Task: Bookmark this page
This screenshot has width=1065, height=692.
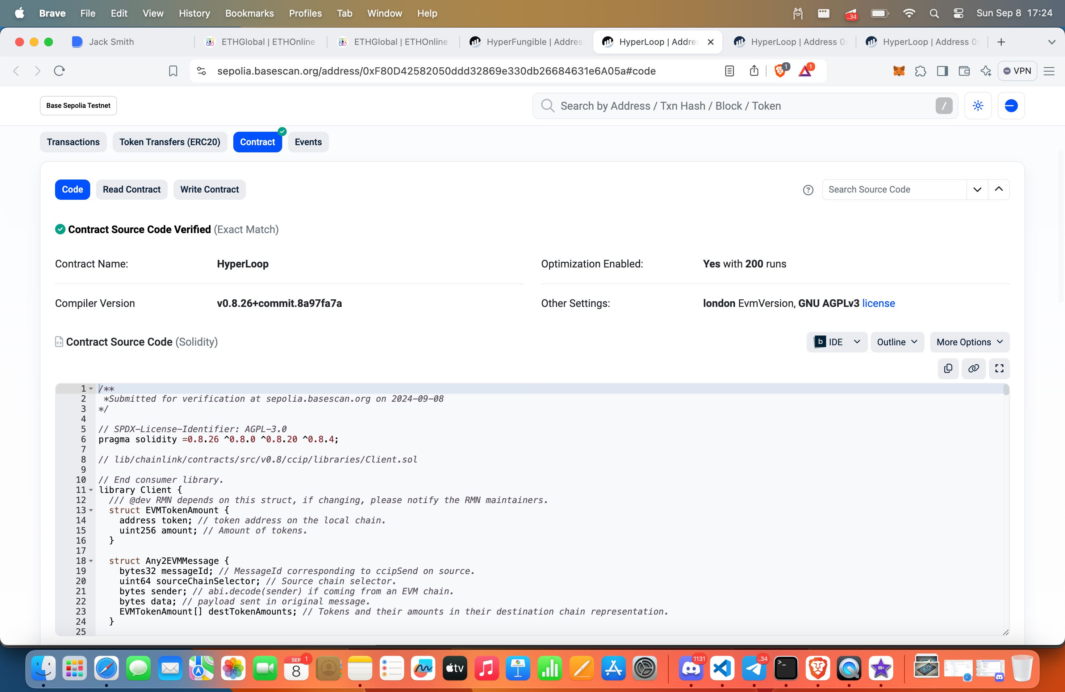Action: (x=173, y=71)
